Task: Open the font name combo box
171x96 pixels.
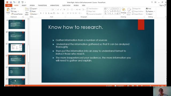Action: tap(46, 10)
